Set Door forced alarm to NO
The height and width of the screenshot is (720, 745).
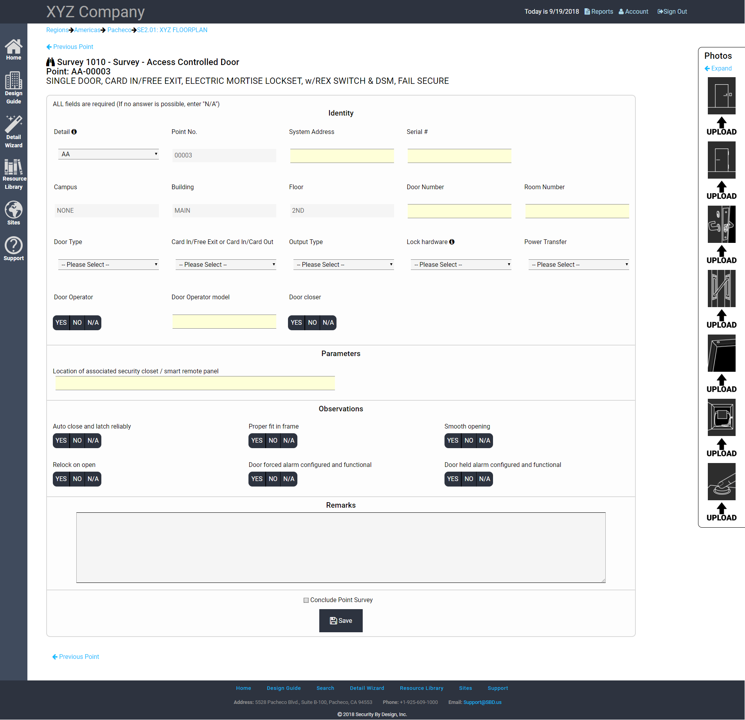pos(273,479)
